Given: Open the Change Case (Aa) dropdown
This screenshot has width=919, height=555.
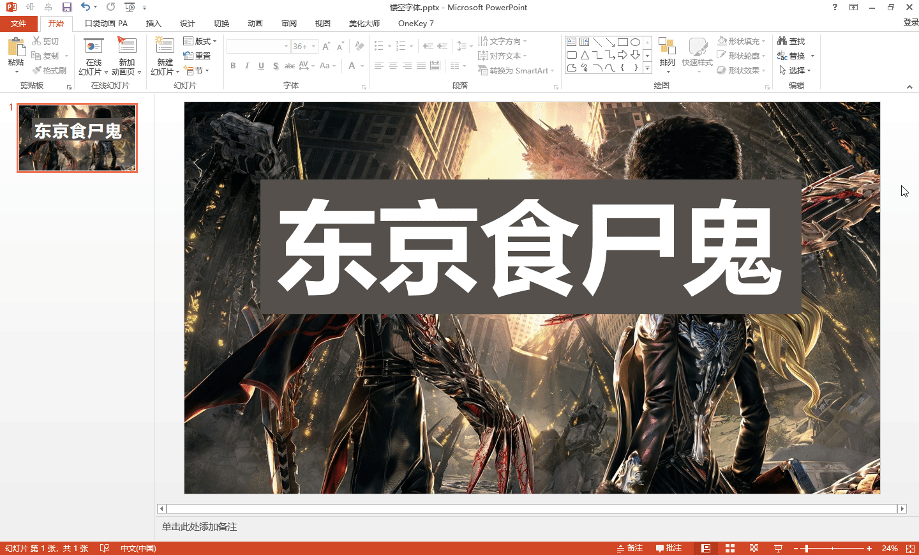Looking at the screenshot, I should pos(327,66).
